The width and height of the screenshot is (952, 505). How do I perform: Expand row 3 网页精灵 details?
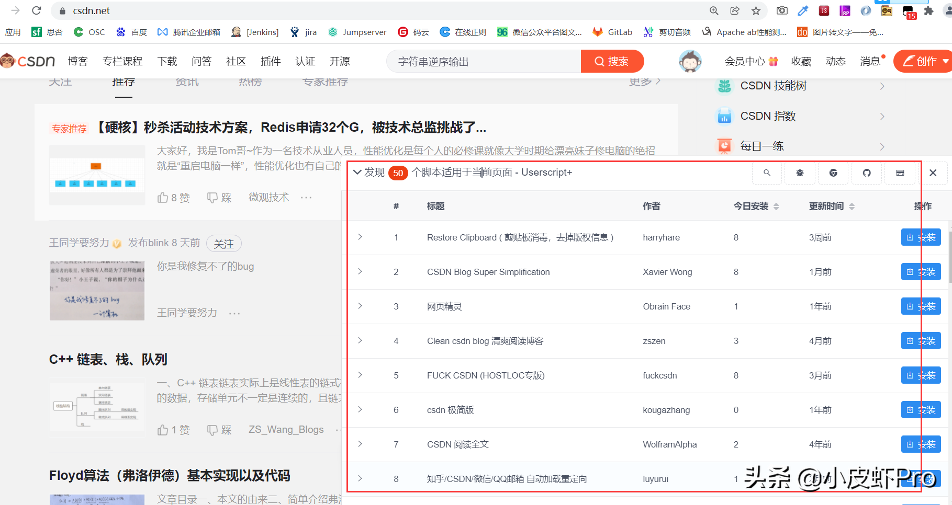tap(360, 306)
